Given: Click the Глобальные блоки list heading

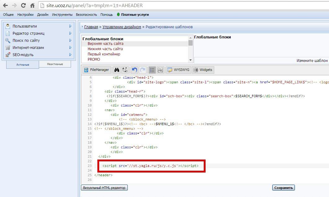Looking at the screenshot, I should coord(103,39).
